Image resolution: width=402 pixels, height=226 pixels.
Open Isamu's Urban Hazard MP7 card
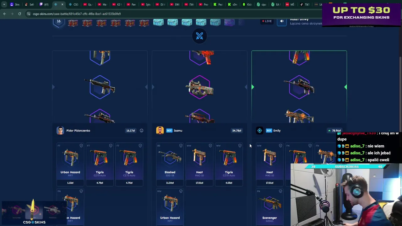(170, 207)
